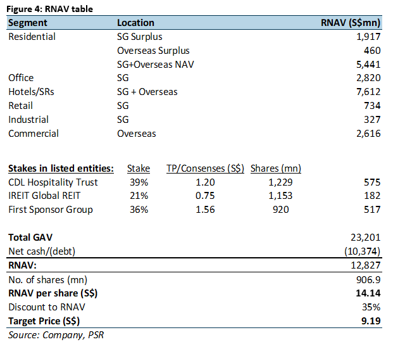This screenshot has width=405, height=349.
Task: Click the 'Segment' column header
Action: tap(28, 23)
